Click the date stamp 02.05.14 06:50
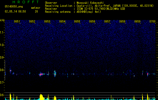The width and height of the screenshot is (158, 100). (15, 11)
